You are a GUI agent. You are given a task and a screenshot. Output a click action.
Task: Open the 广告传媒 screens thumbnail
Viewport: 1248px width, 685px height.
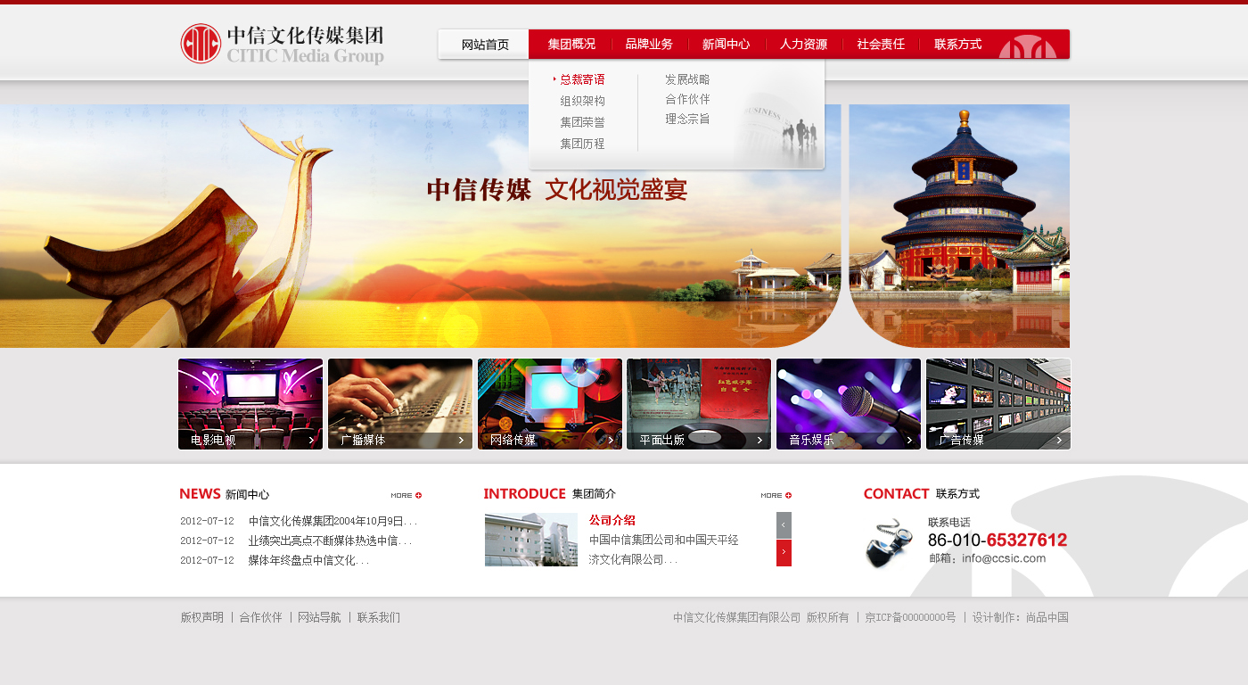(998, 404)
